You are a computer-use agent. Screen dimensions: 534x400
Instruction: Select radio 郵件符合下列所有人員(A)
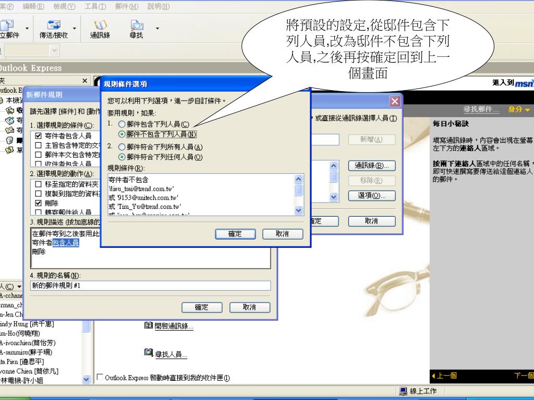click(122, 147)
